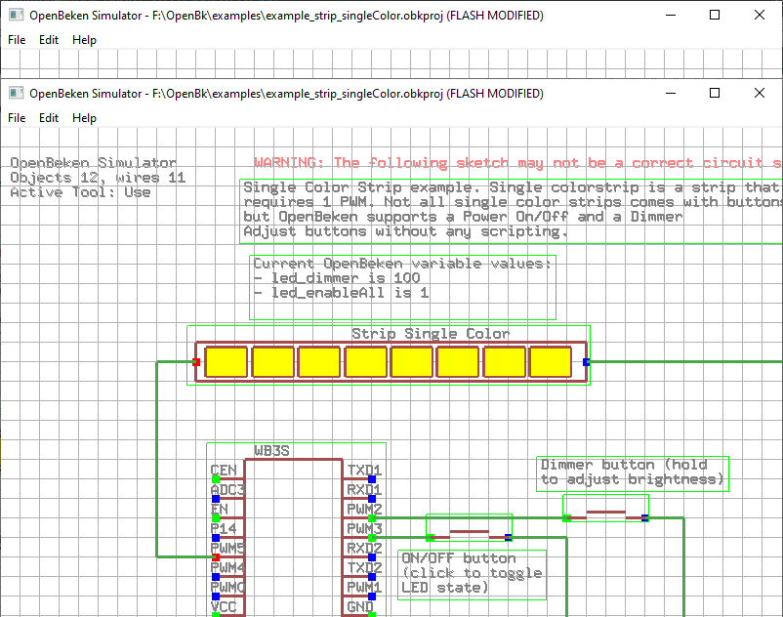This screenshot has width=783, height=617.
Task: Click the PWM0 pin on WB3S
Action: pyautogui.click(x=216, y=596)
